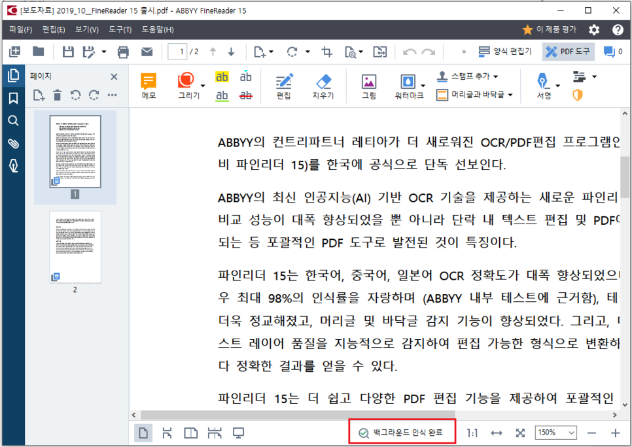Open a file with the folder icon
The image size is (632, 447).
tap(39, 52)
